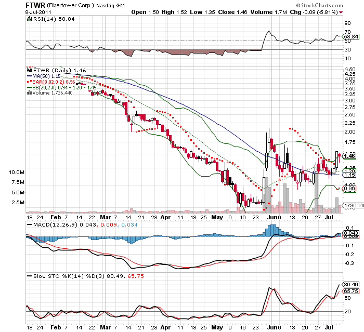This screenshot has height=332, width=364.
Task: Click the 2.00 price axis label
Action: [x=349, y=131]
